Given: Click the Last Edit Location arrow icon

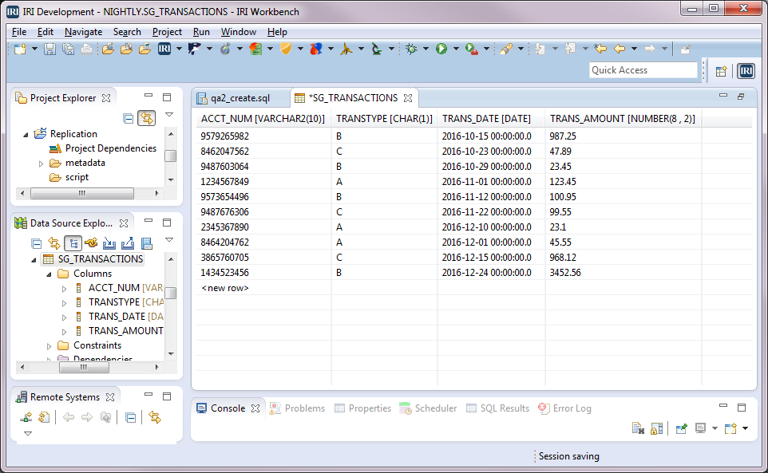Looking at the screenshot, I should [x=600, y=49].
